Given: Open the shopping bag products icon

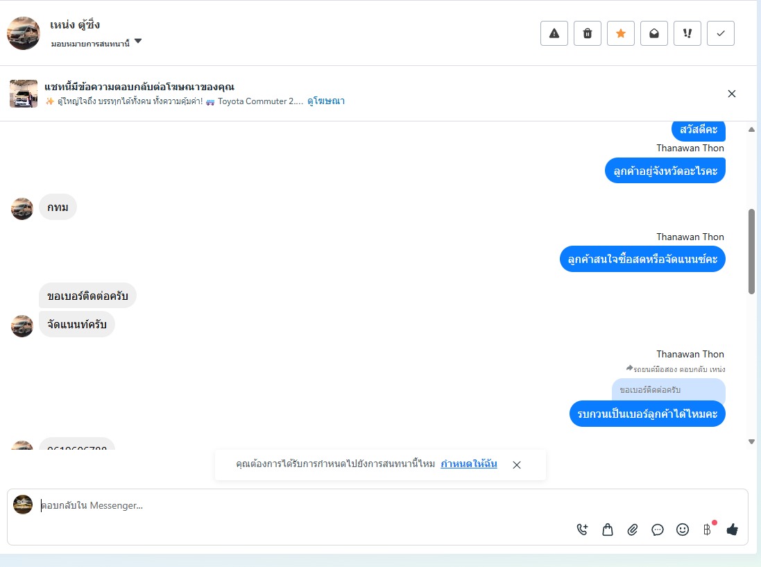Looking at the screenshot, I should (608, 530).
